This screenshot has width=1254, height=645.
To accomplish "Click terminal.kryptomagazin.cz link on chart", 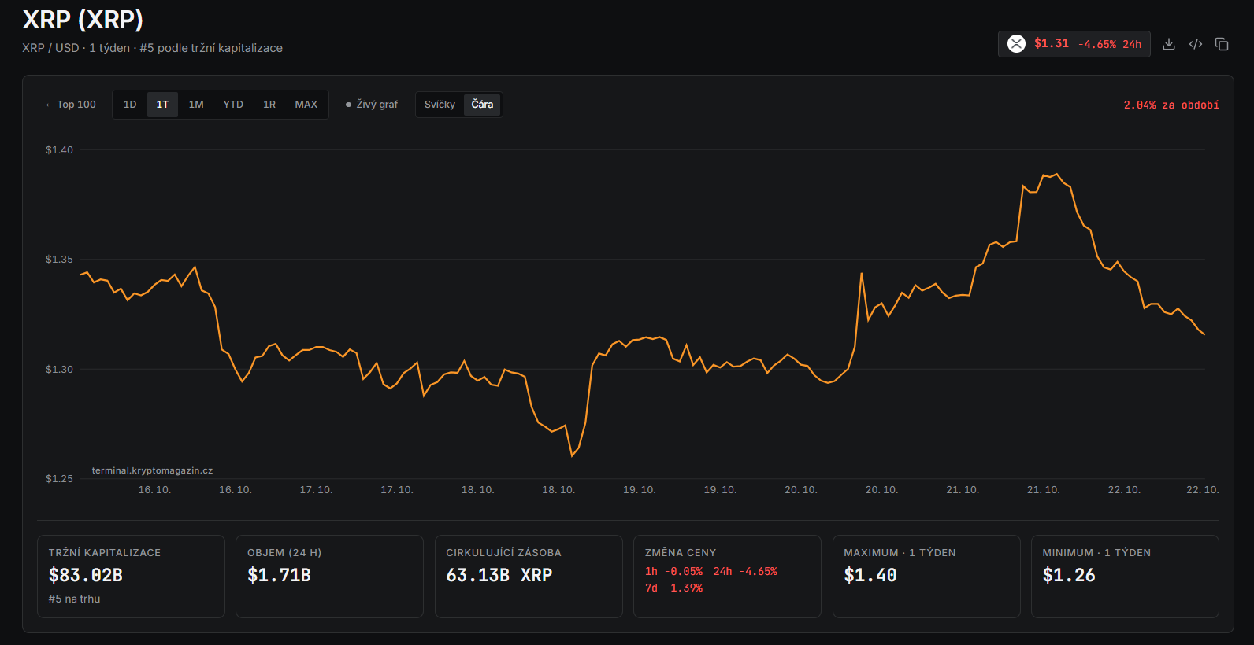I will [152, 470].
